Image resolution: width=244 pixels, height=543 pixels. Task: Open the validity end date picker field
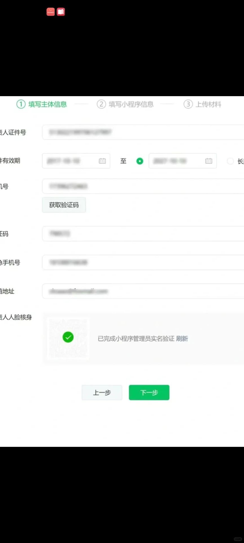click(x=178, y=161)
